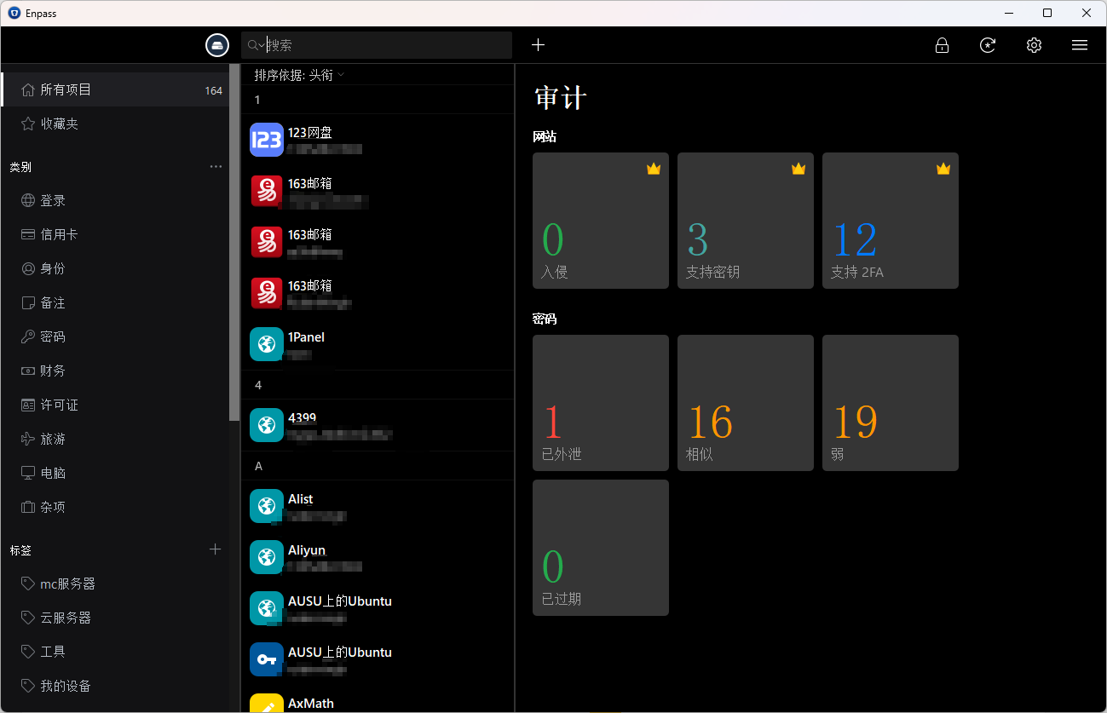The image size is (1107, 713).
Task: Open the password generator icon
Action: pyautogui.click(x=988, y=45)
